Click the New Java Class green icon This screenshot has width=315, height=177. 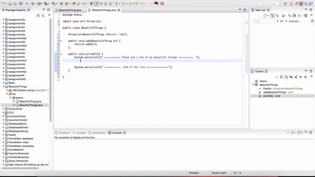66,3
